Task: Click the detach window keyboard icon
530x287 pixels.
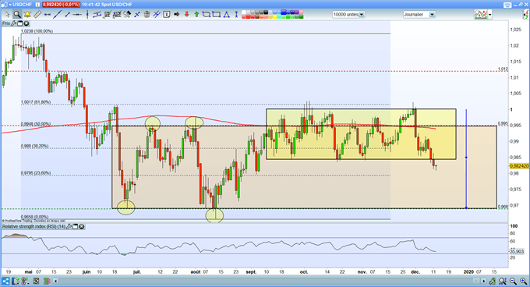Action: coord(507,5)
